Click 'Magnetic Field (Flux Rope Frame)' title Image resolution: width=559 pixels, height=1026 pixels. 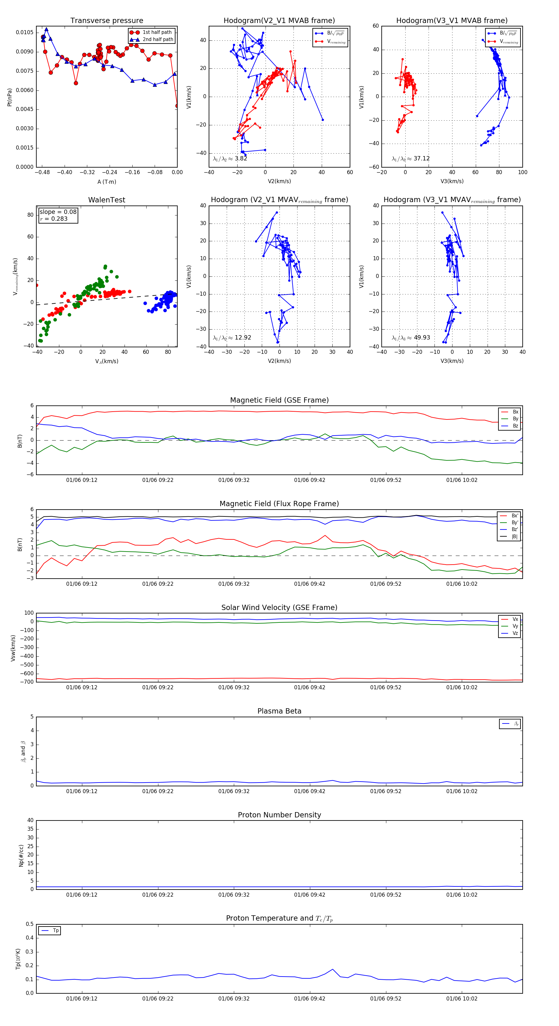[x=279, y=504]
